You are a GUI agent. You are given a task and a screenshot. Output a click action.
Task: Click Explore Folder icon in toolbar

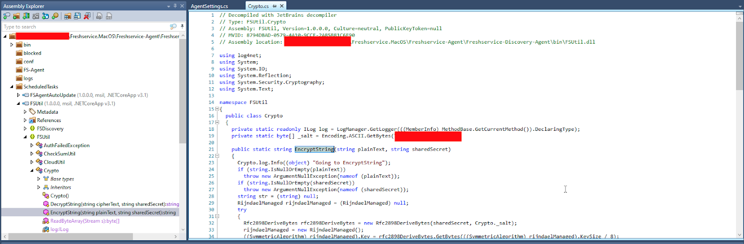16,16
